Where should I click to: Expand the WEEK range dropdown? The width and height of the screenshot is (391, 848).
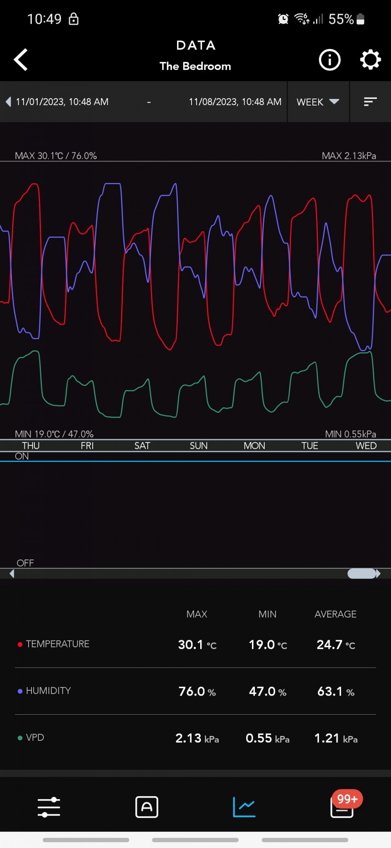318,102
